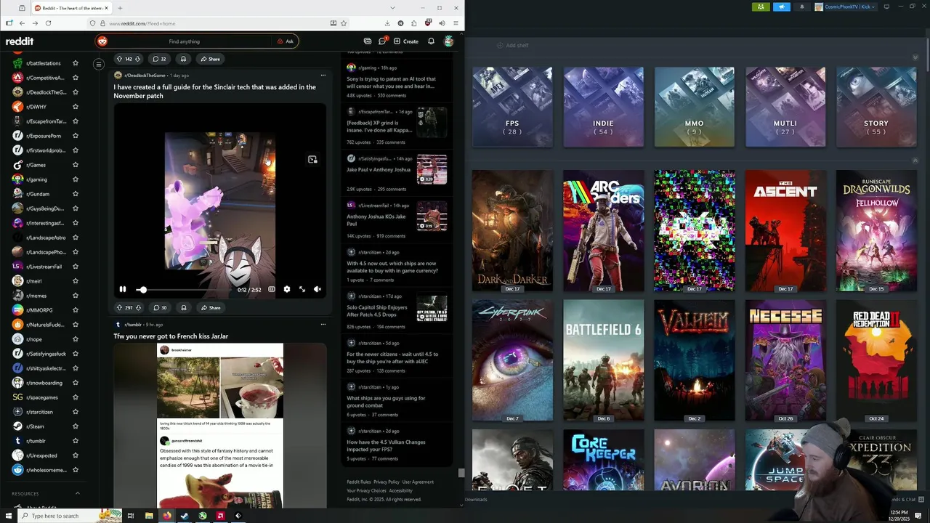Open Reddit advertise icon in header
This screenshot has height=523, width=930.
(368, 41)
